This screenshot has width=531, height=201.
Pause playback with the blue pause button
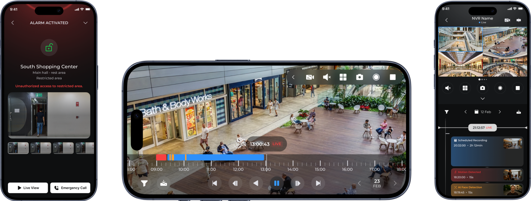[276, 183]
